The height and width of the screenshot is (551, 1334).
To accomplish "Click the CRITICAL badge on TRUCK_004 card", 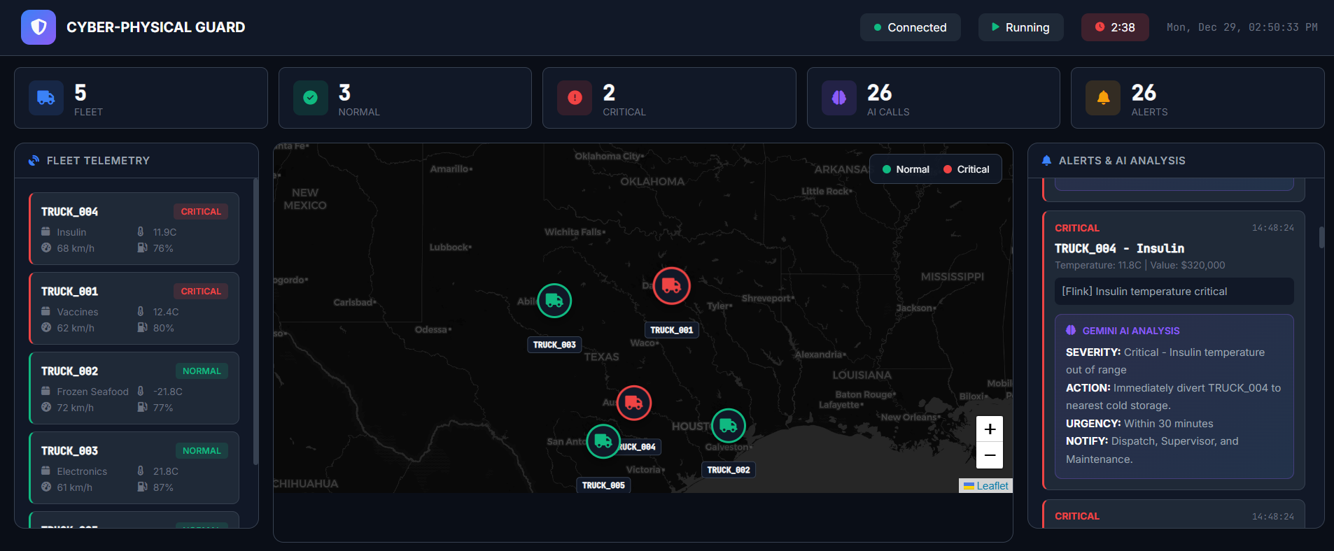I will coord(201,212).
